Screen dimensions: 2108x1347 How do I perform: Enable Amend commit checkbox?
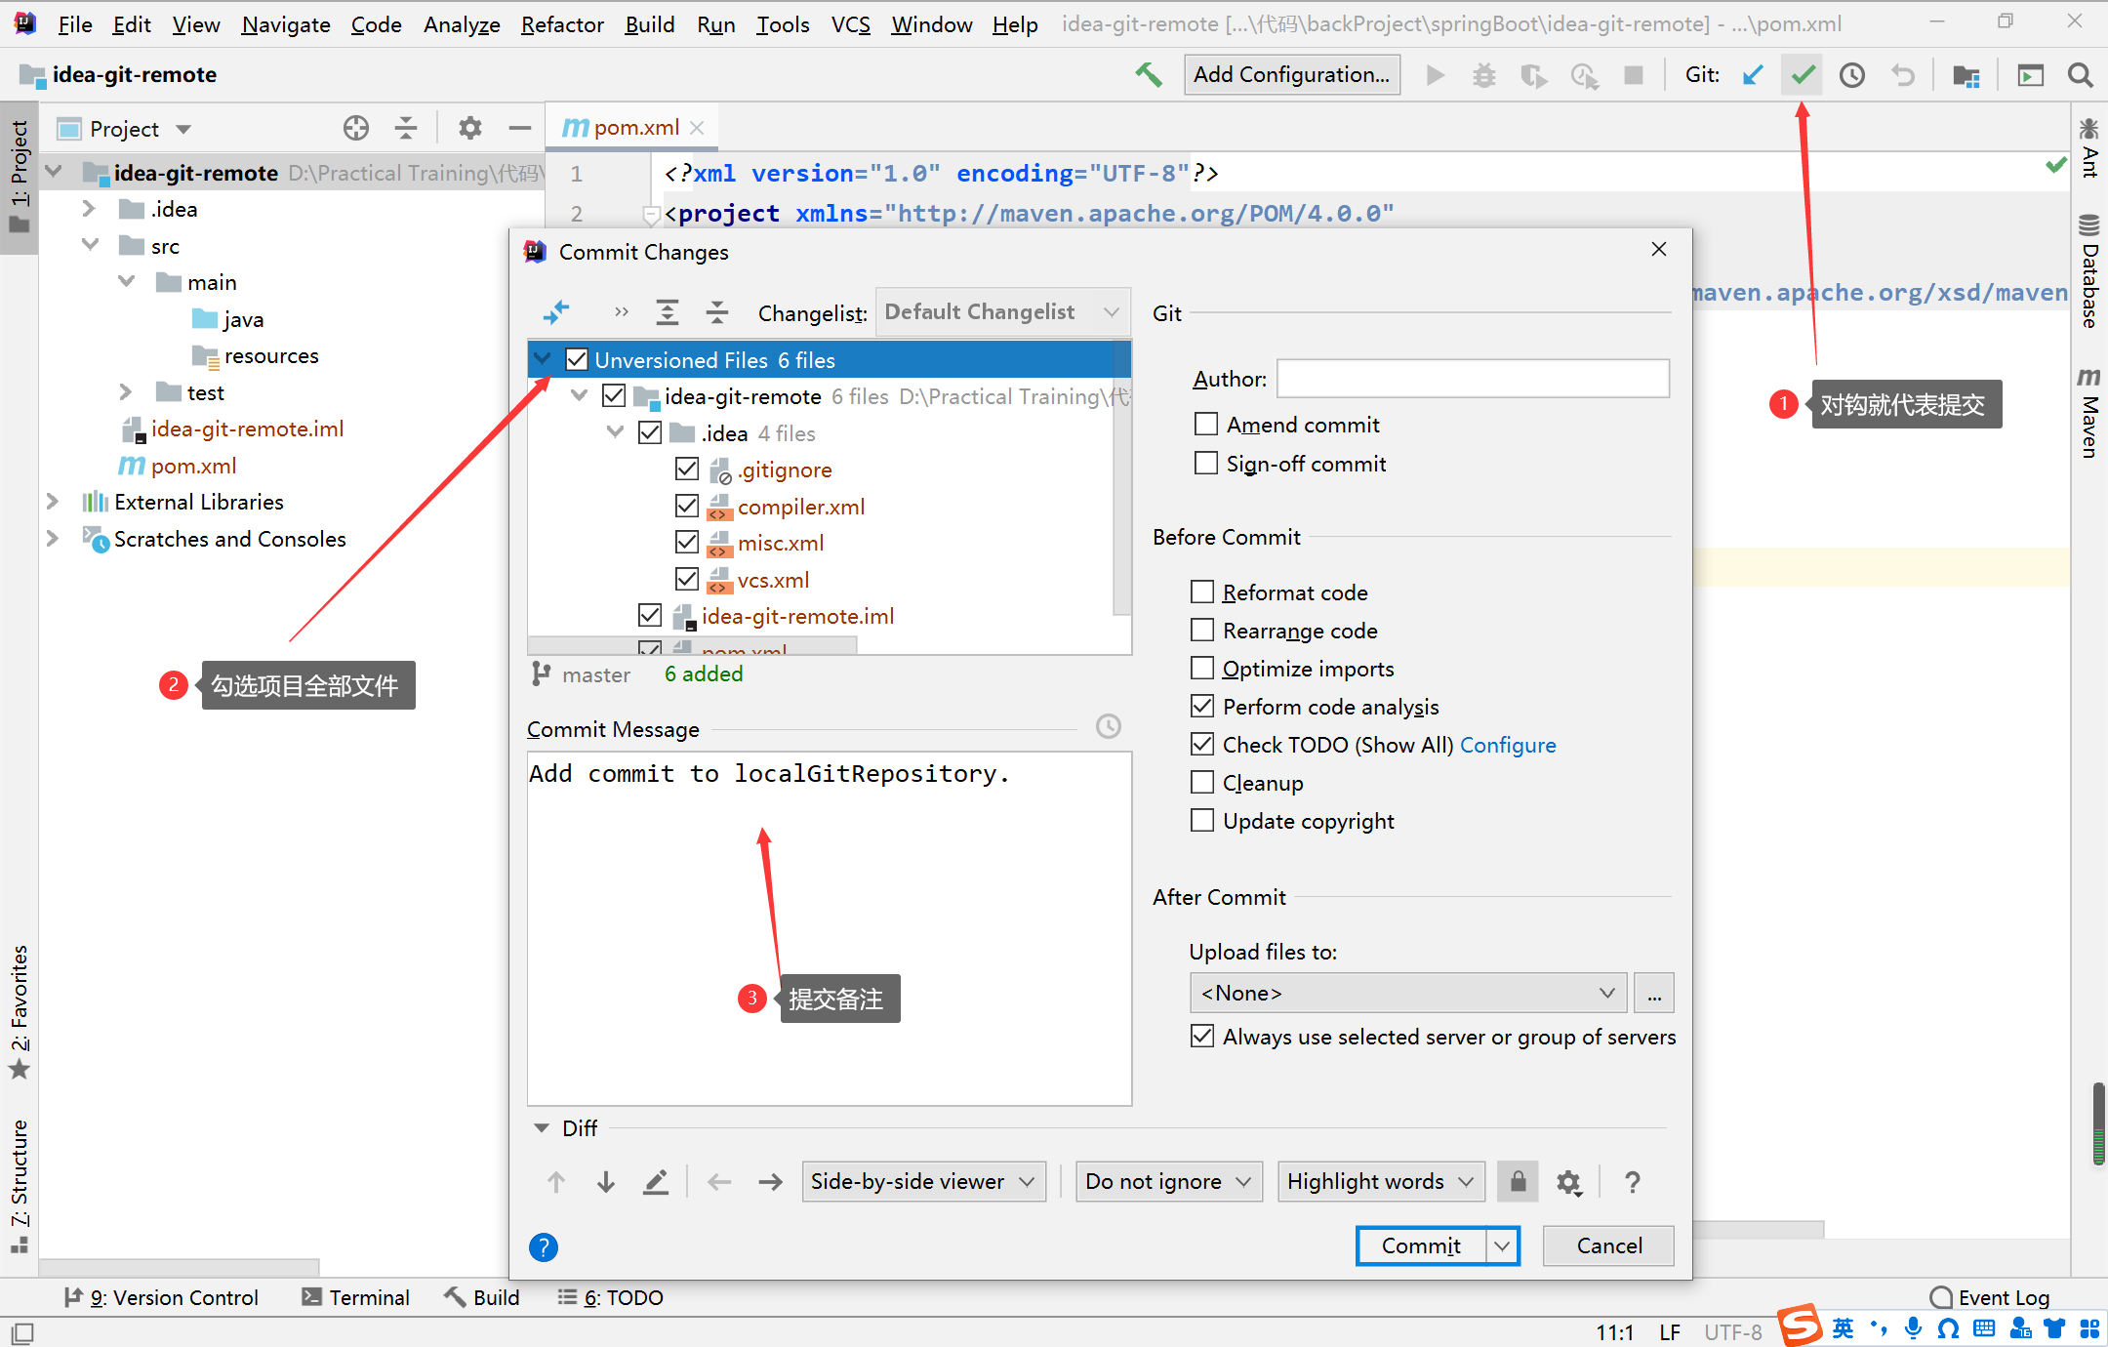[x=1206, y=425]
